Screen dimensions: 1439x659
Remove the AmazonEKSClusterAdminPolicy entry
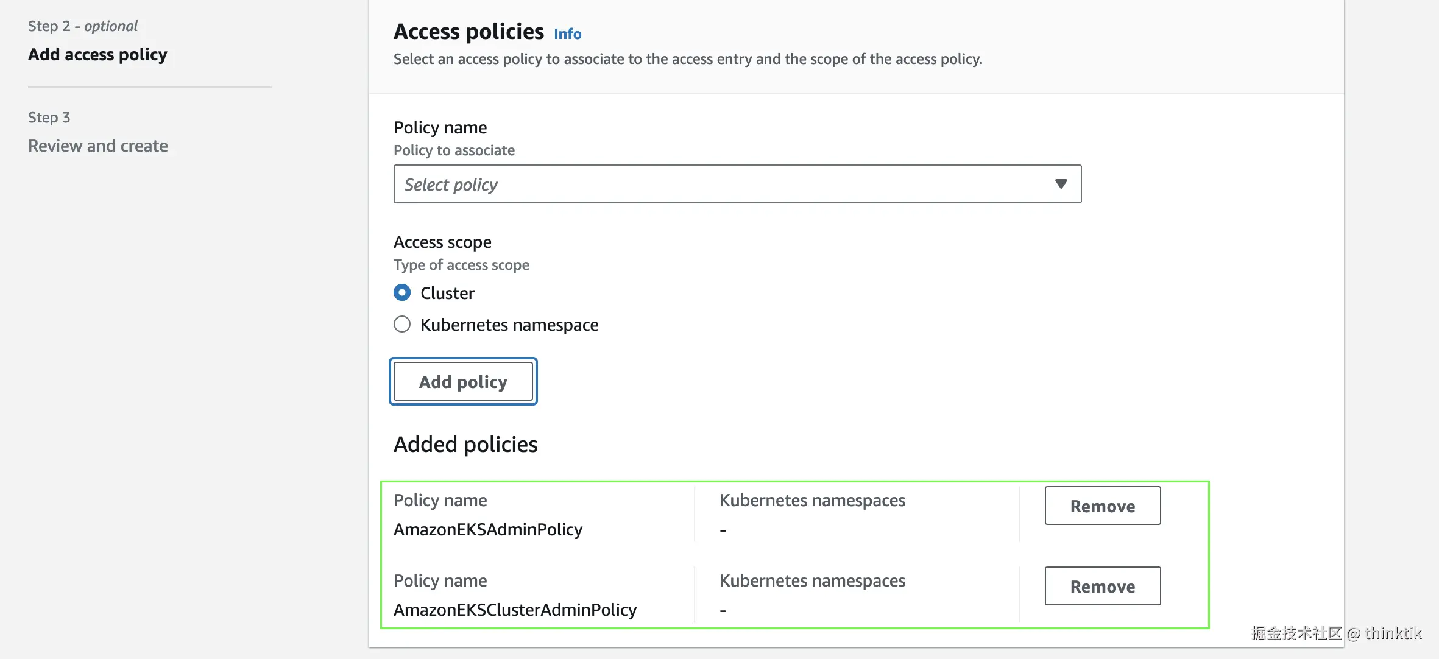1102,586
